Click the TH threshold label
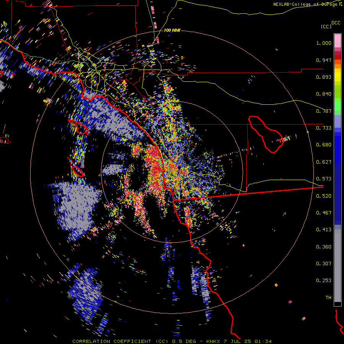The image size is (344, 344). pos(328,298)
